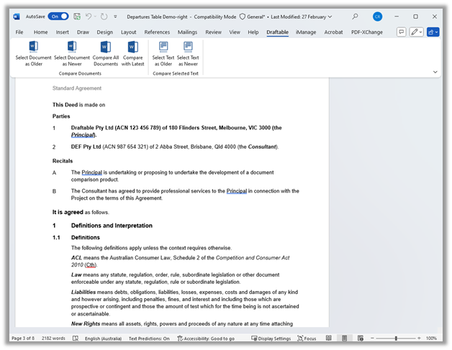
Task: Open the References ribbon tab
Action: point(157,32)
